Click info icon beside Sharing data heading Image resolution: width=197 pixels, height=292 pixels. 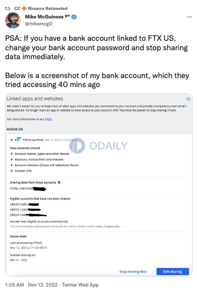tap(59, 183)
